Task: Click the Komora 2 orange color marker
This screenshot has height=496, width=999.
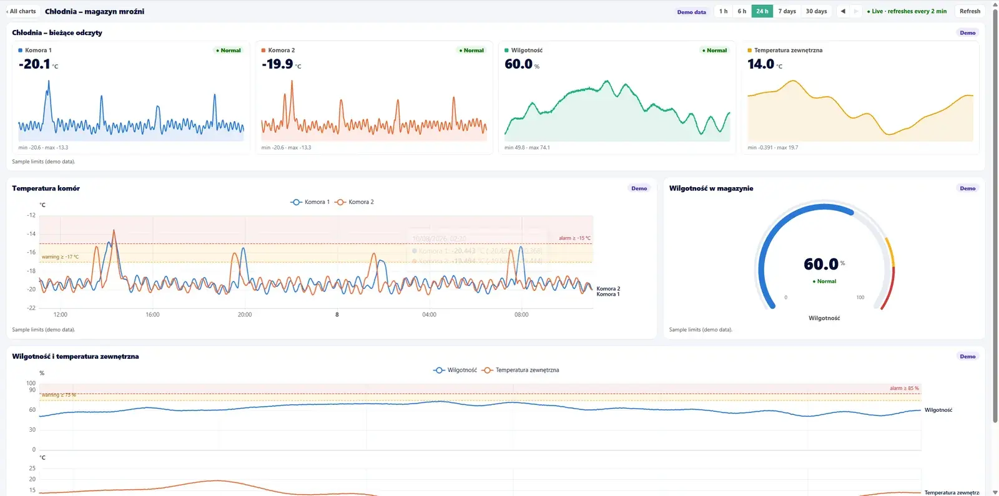Action: pos(263,51)
